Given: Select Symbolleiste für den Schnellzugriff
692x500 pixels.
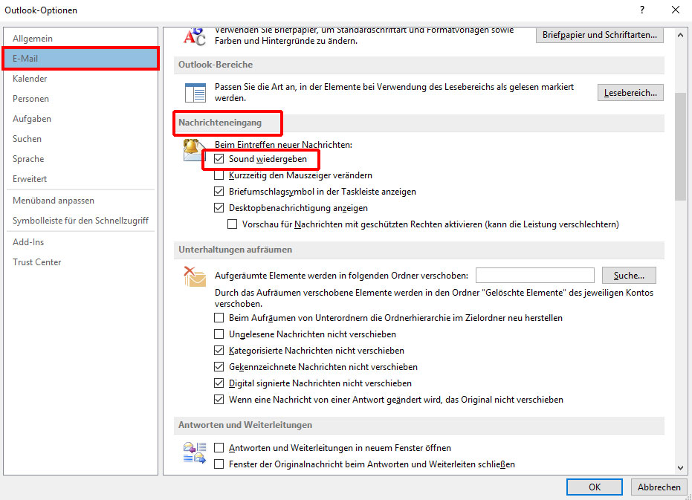Looking at the screenshot, I should pos(81,220).
